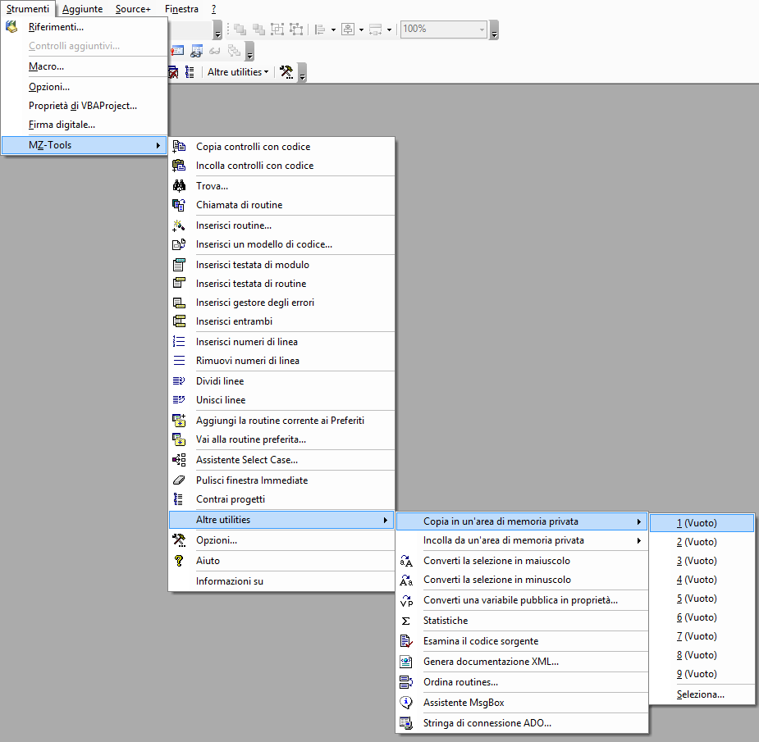Click the Inserisci testata di modulo icon
The height and width of the screenshot is (742, 759).
179,265
